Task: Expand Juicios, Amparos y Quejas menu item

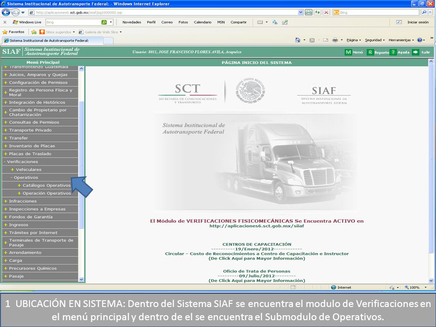Action: 40,74
